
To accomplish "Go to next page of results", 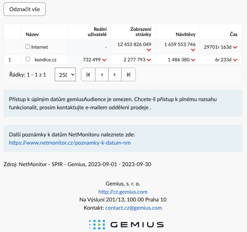I will point(115,74).
